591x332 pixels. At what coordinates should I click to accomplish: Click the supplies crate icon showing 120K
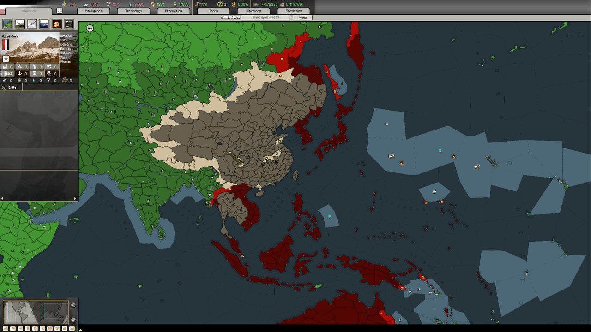[x=152, y=4]
